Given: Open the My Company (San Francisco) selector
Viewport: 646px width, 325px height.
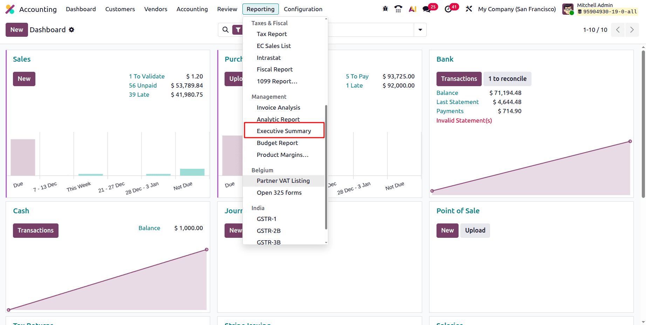Looking at the screenshot, I should coord(516,9).
